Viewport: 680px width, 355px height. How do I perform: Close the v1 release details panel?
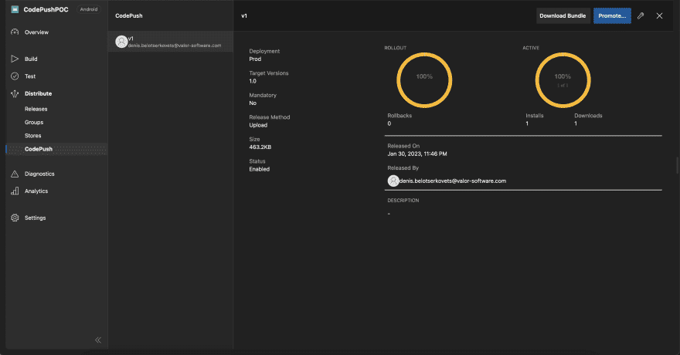click(x=659, y=15)
